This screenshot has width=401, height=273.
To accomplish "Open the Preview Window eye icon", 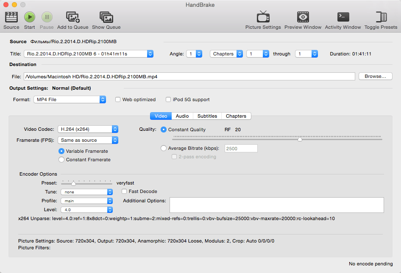I will (x=303, y=17).
